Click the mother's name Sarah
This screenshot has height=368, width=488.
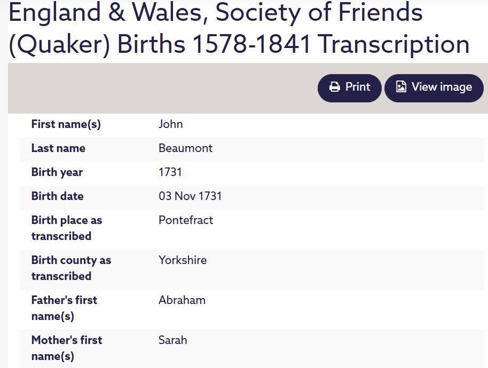173,340
